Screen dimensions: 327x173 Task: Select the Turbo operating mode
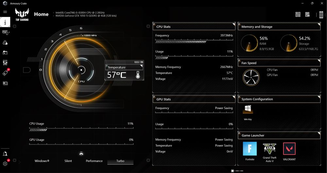[120, 161]
